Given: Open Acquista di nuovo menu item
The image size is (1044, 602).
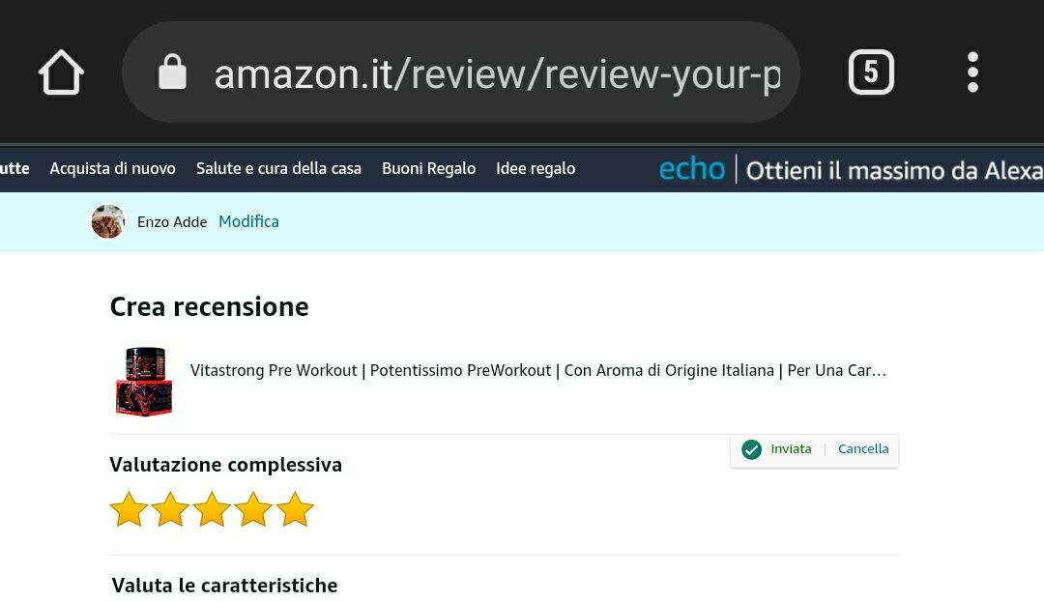Looking at the screenshot, I should pos(112,168).
